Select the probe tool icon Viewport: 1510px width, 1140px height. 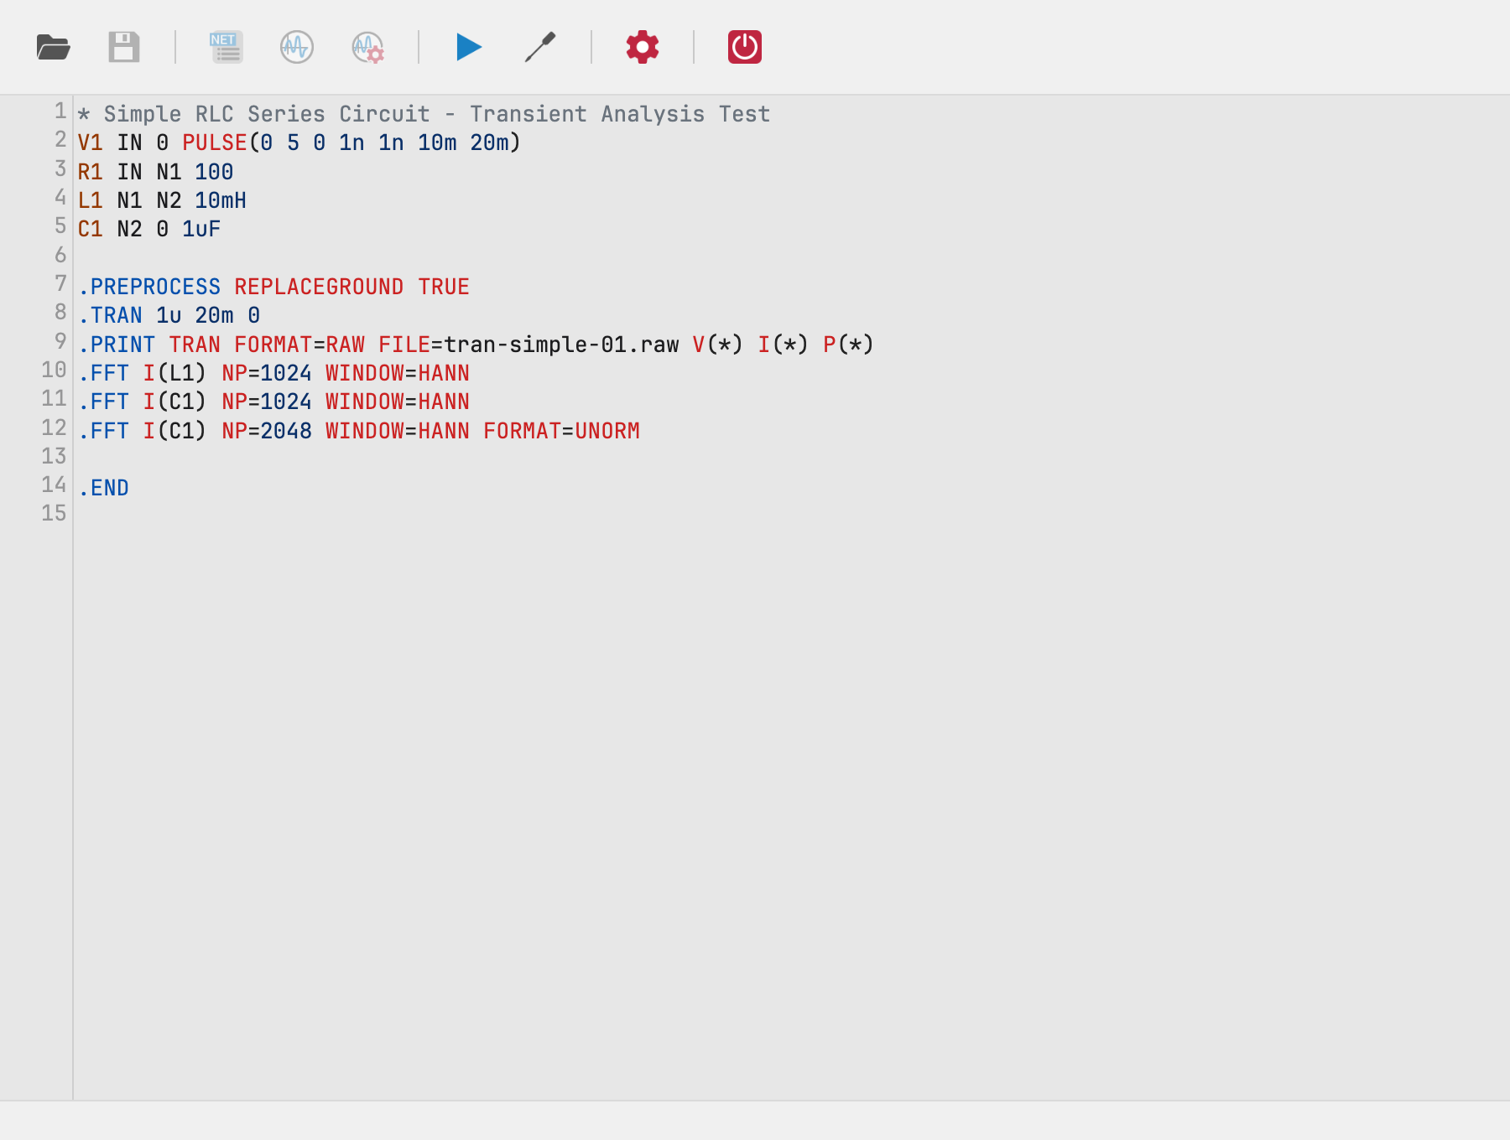[540, 47]
